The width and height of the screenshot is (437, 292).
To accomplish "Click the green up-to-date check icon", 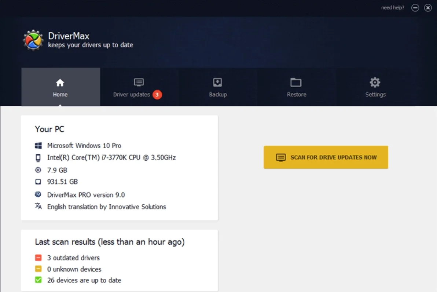I will click(38, 280).
